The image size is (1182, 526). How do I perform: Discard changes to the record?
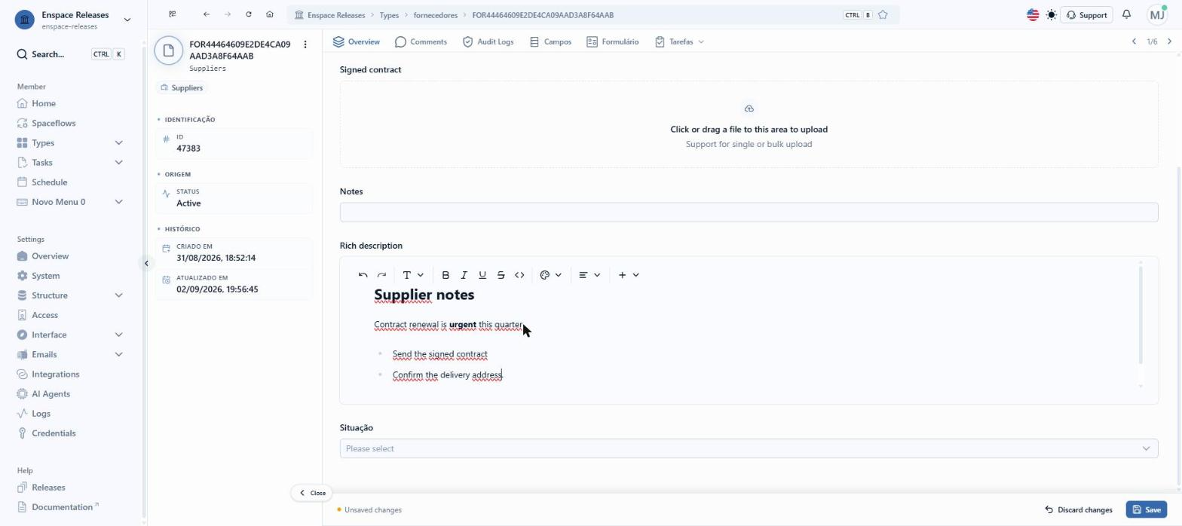point(1078,509)
